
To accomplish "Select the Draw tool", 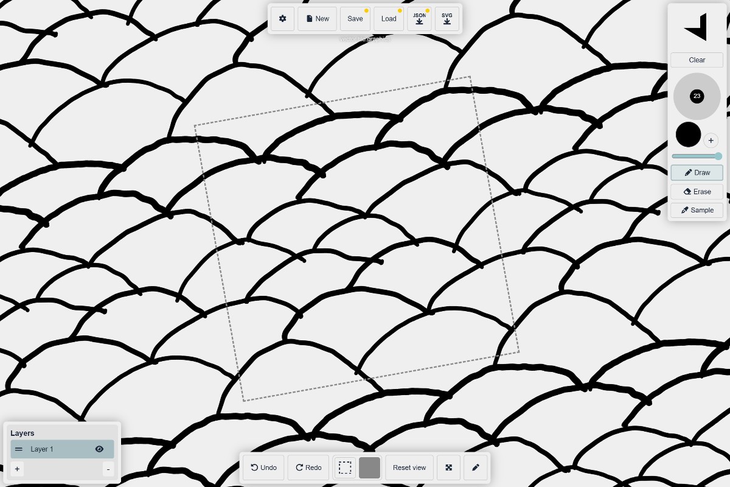I will click(x=697, y=172).
